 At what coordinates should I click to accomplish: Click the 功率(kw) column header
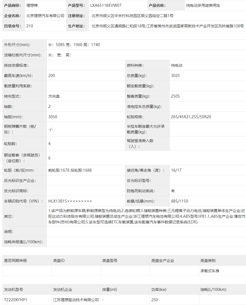[x=159, y=290]
